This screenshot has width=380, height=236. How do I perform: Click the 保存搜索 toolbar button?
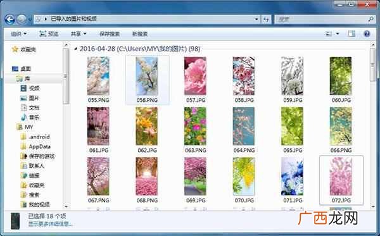pyautogui.click(x=110, y=34)
